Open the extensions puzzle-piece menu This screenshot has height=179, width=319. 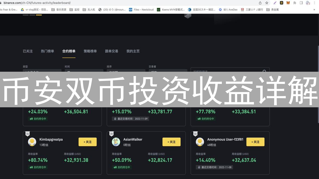295,3
